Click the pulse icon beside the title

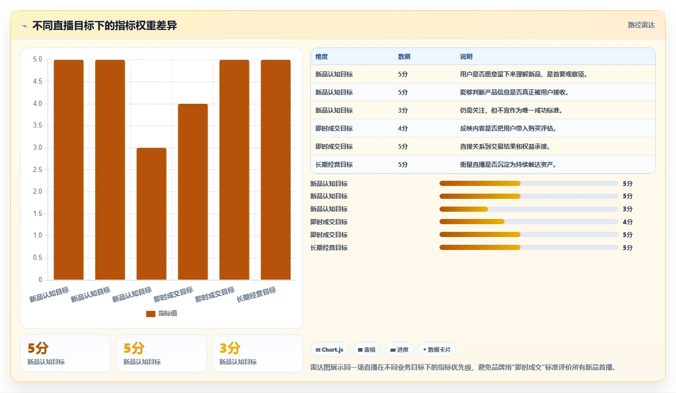[24, 26]
